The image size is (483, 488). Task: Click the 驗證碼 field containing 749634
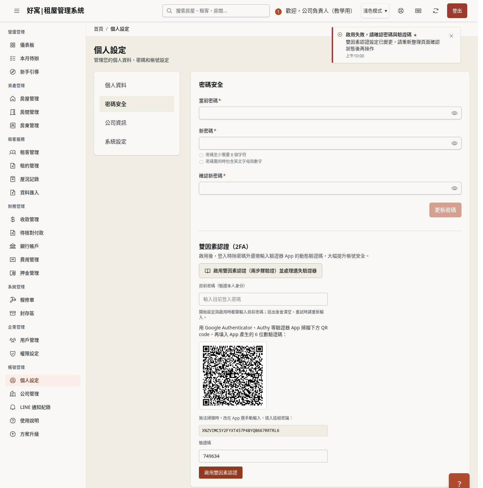pos(263,456)
